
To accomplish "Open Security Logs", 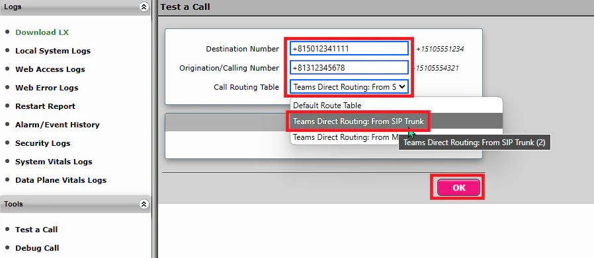I will click(x=43, y=143).
